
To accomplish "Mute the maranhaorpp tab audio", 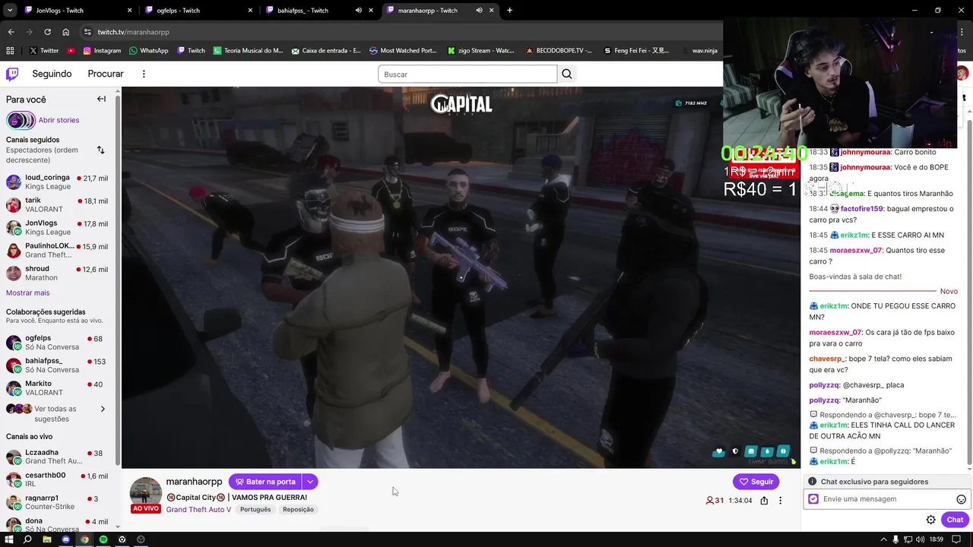I will click(x=479, y=11).
